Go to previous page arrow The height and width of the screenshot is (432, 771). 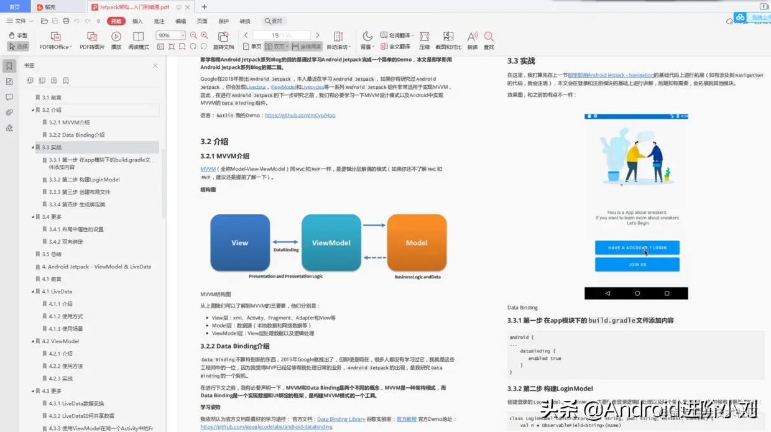[x=246, y=35]
